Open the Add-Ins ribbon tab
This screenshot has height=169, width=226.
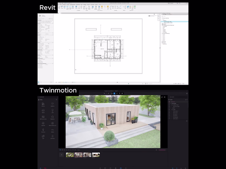[x=88, y=5]
